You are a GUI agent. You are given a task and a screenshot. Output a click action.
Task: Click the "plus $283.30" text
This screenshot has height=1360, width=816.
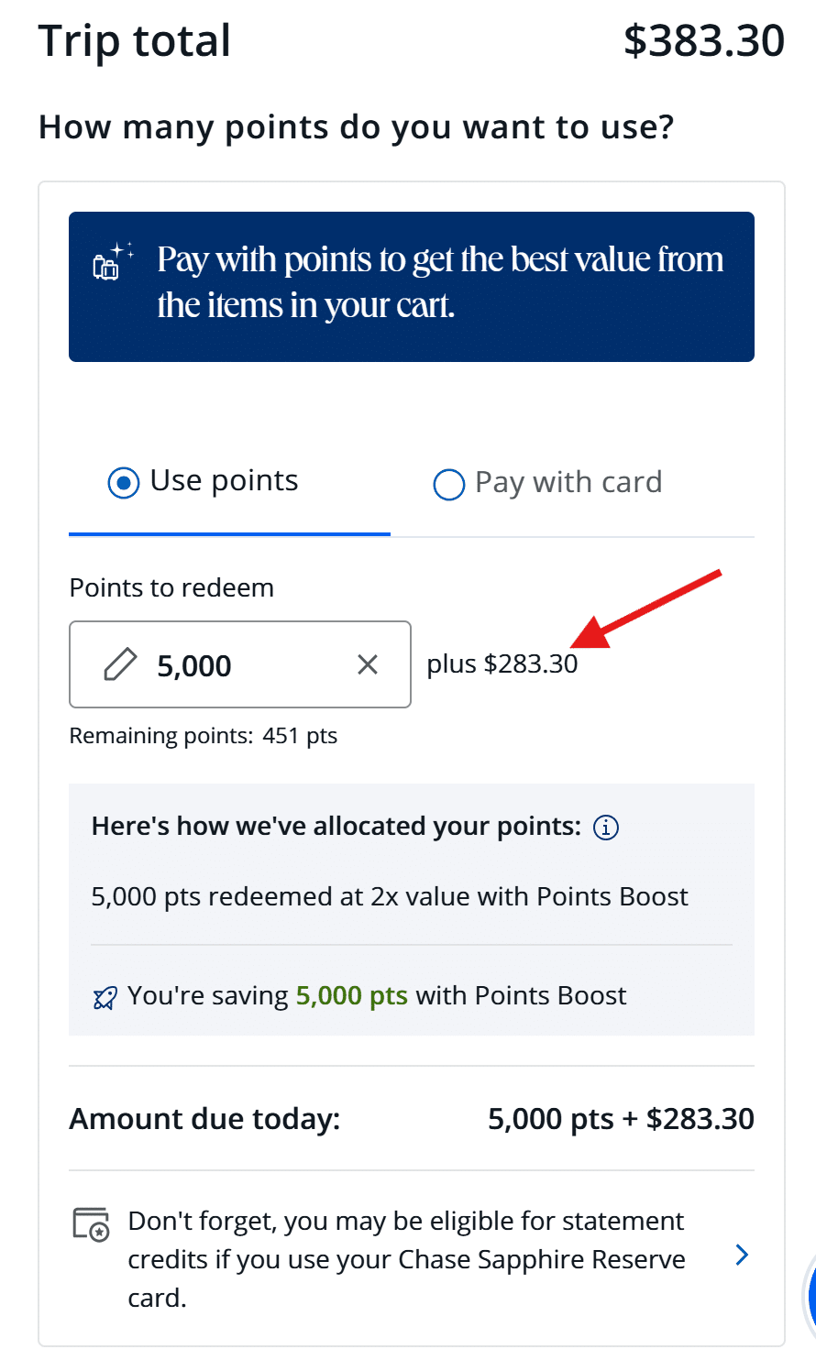tap(502, 664)
